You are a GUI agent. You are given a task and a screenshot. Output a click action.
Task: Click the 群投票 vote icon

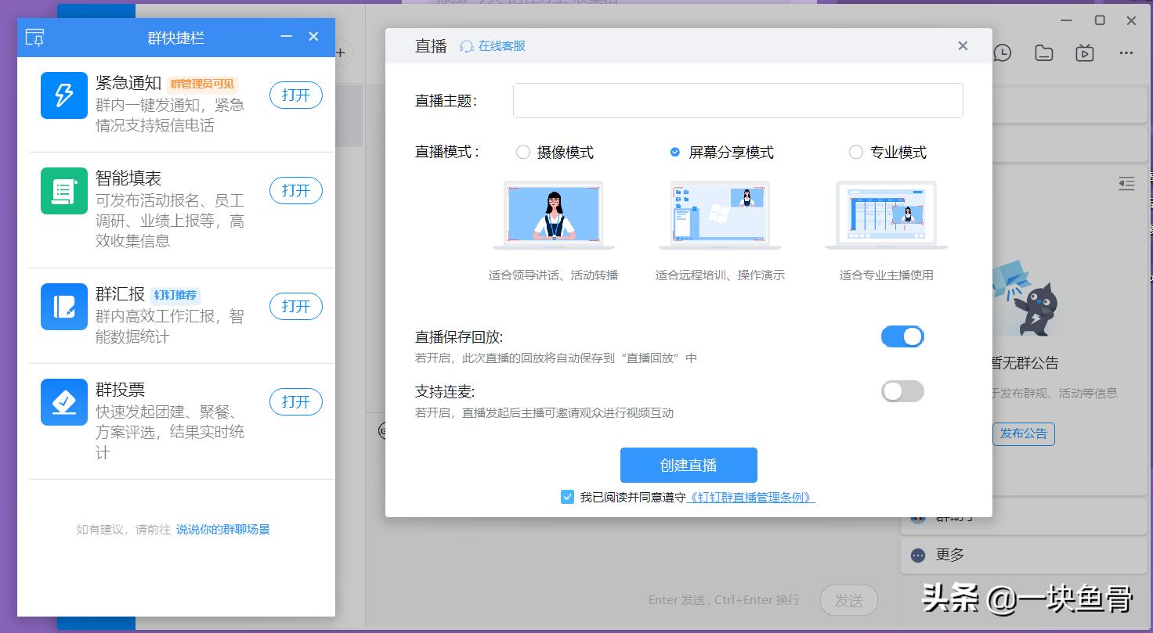pyautogui.click(x=64, y=402)
